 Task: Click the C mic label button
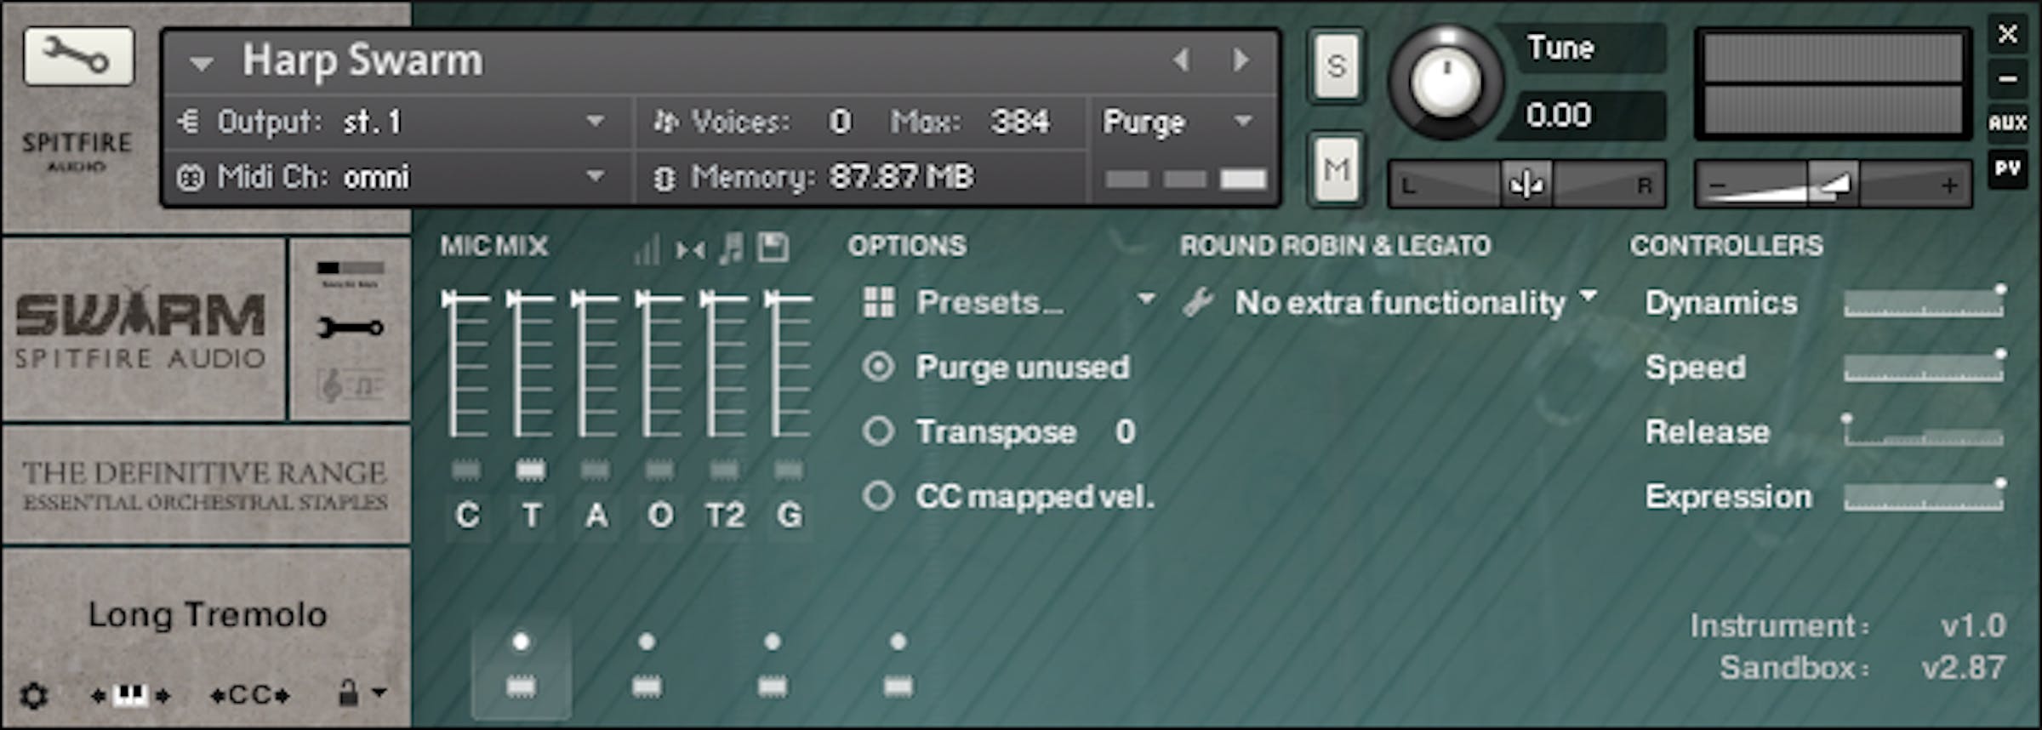(467, 516)
